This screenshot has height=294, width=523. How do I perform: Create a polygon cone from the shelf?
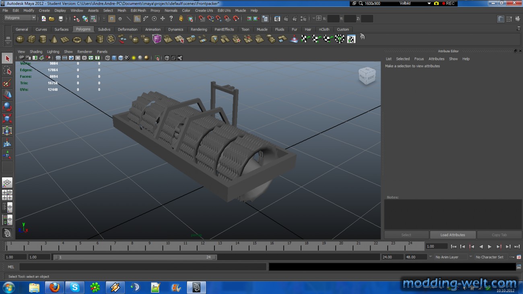point(54,39)
